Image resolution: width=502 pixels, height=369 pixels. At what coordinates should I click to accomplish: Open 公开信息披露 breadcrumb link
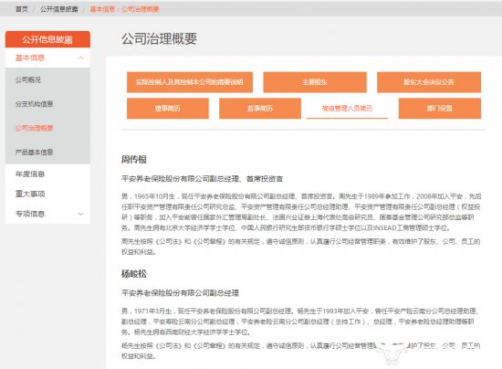[x=59, y=9]
